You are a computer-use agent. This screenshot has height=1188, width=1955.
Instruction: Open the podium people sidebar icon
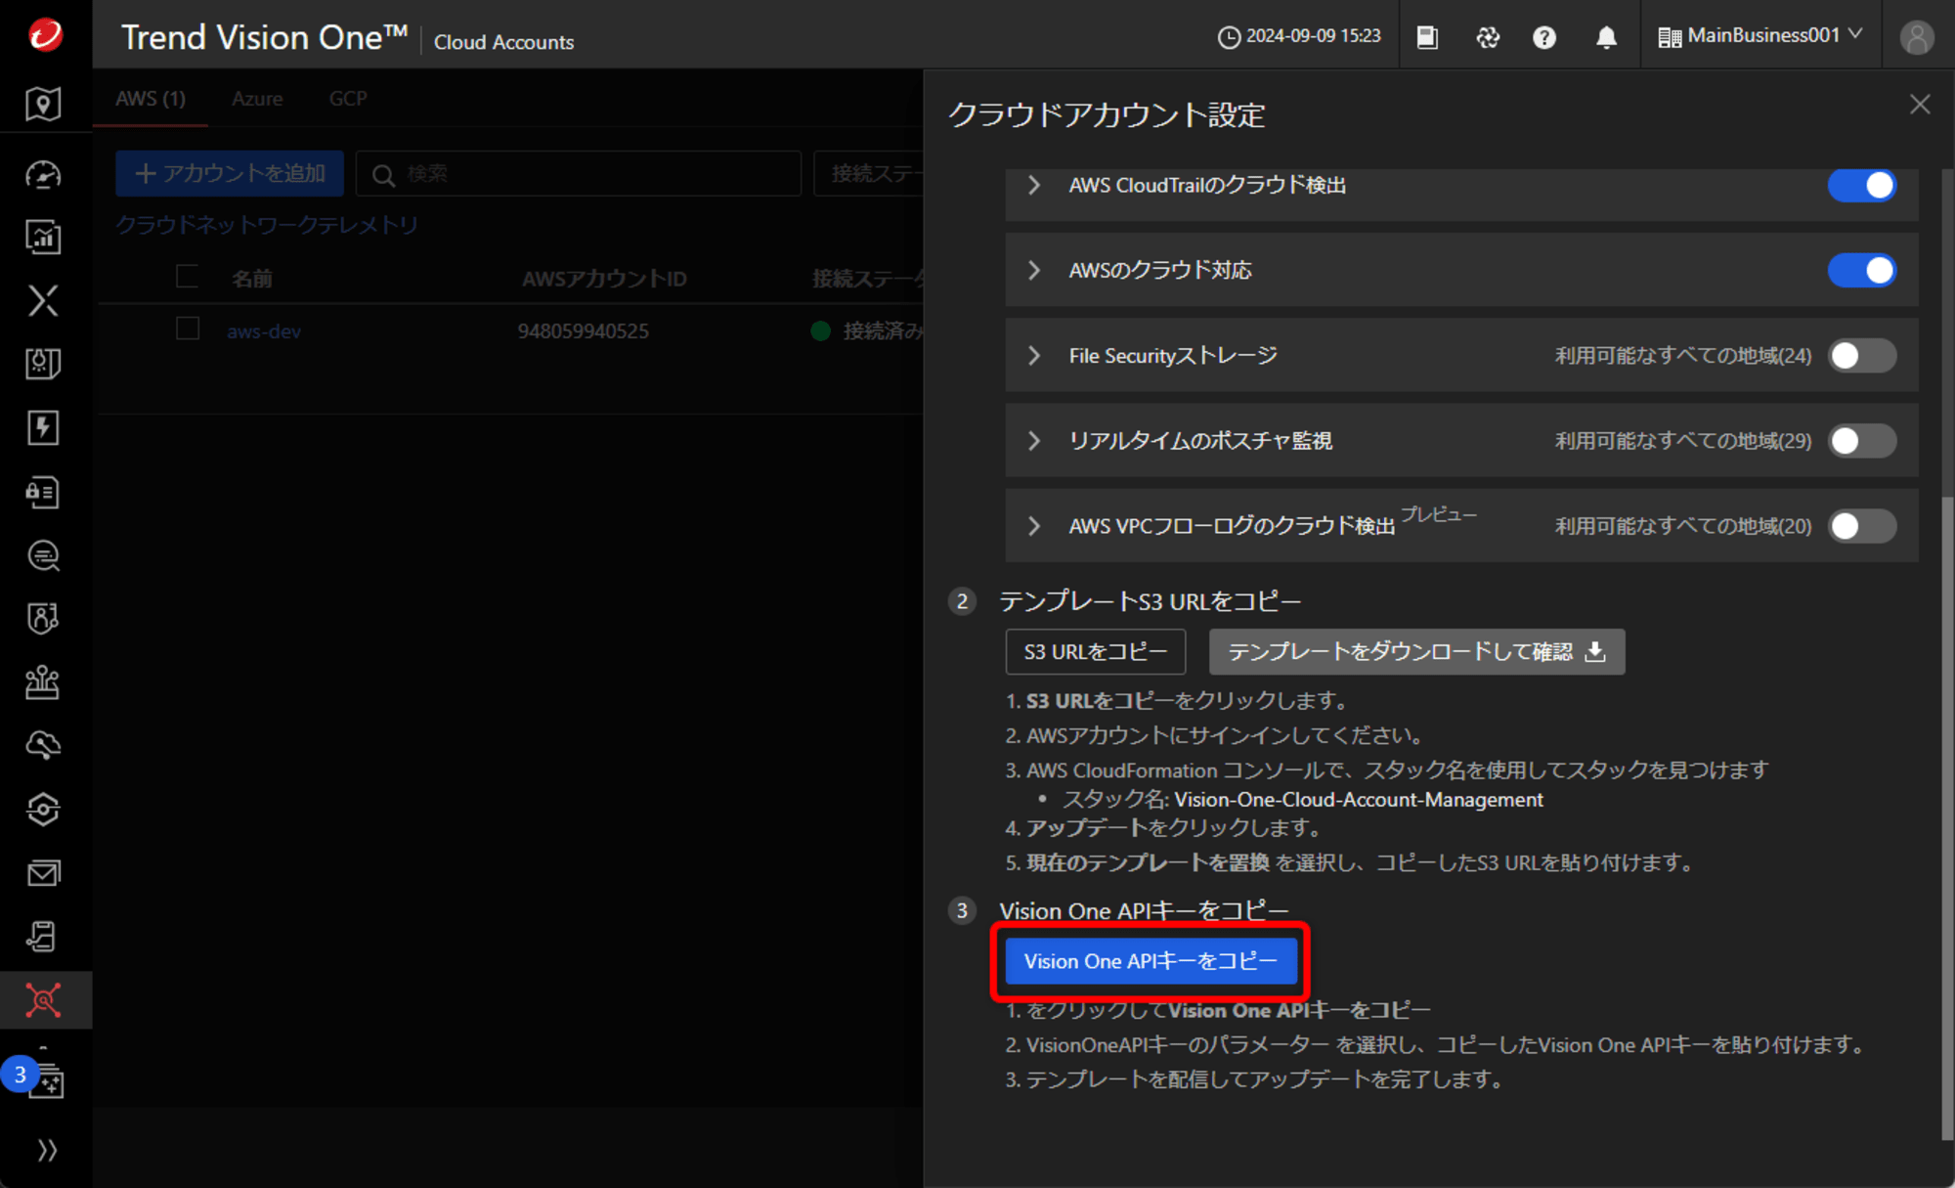[x=43, y=682]
